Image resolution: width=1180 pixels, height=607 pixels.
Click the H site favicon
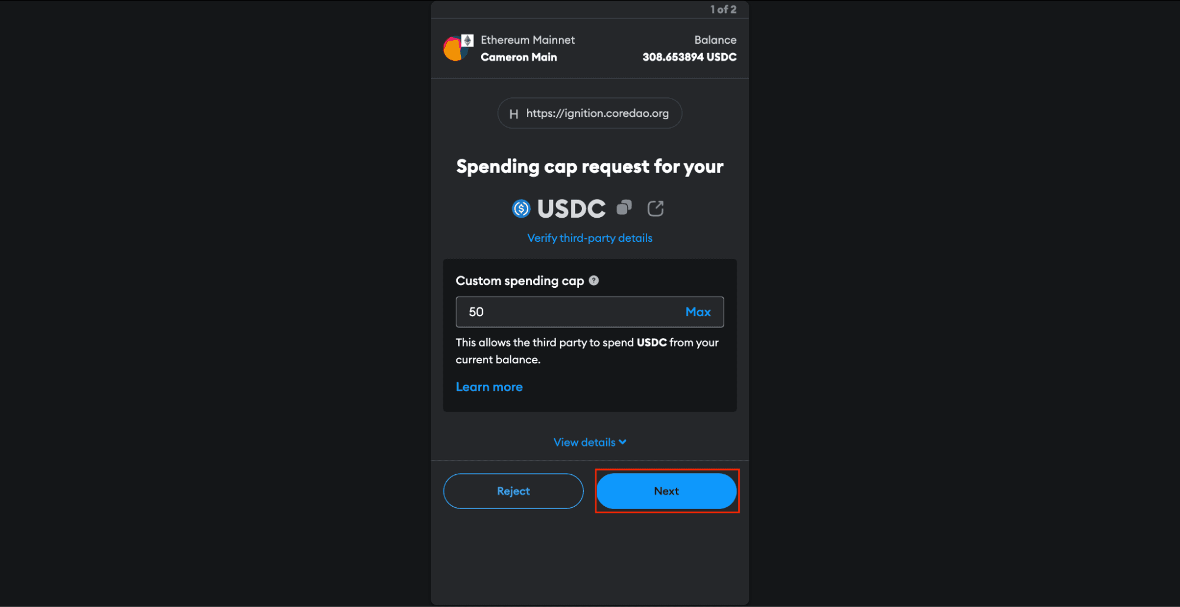(x=514, y=114)
